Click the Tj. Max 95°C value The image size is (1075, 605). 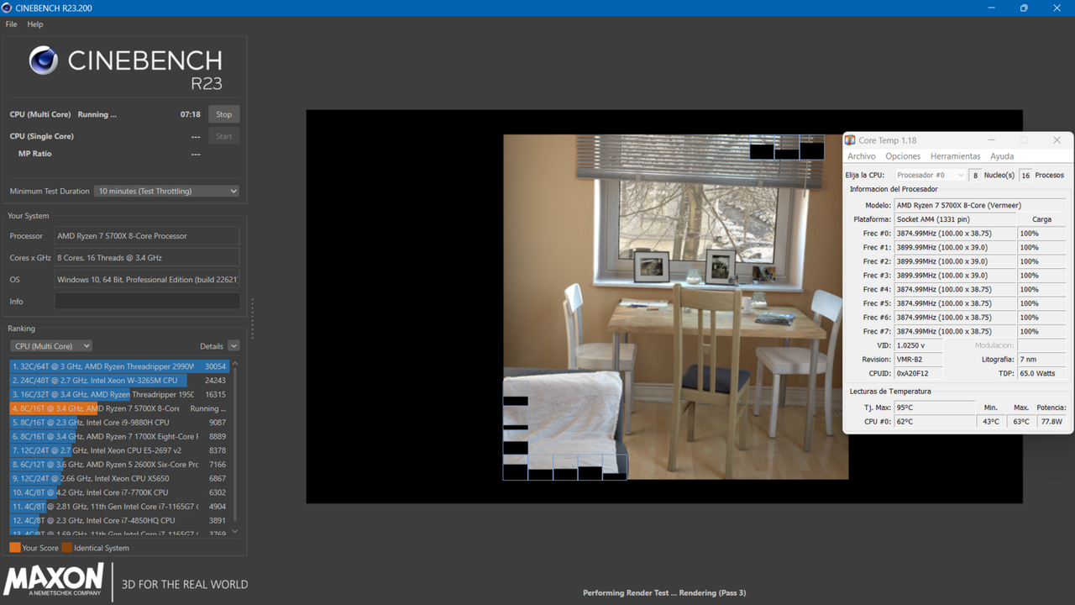(x=935, y=408)
